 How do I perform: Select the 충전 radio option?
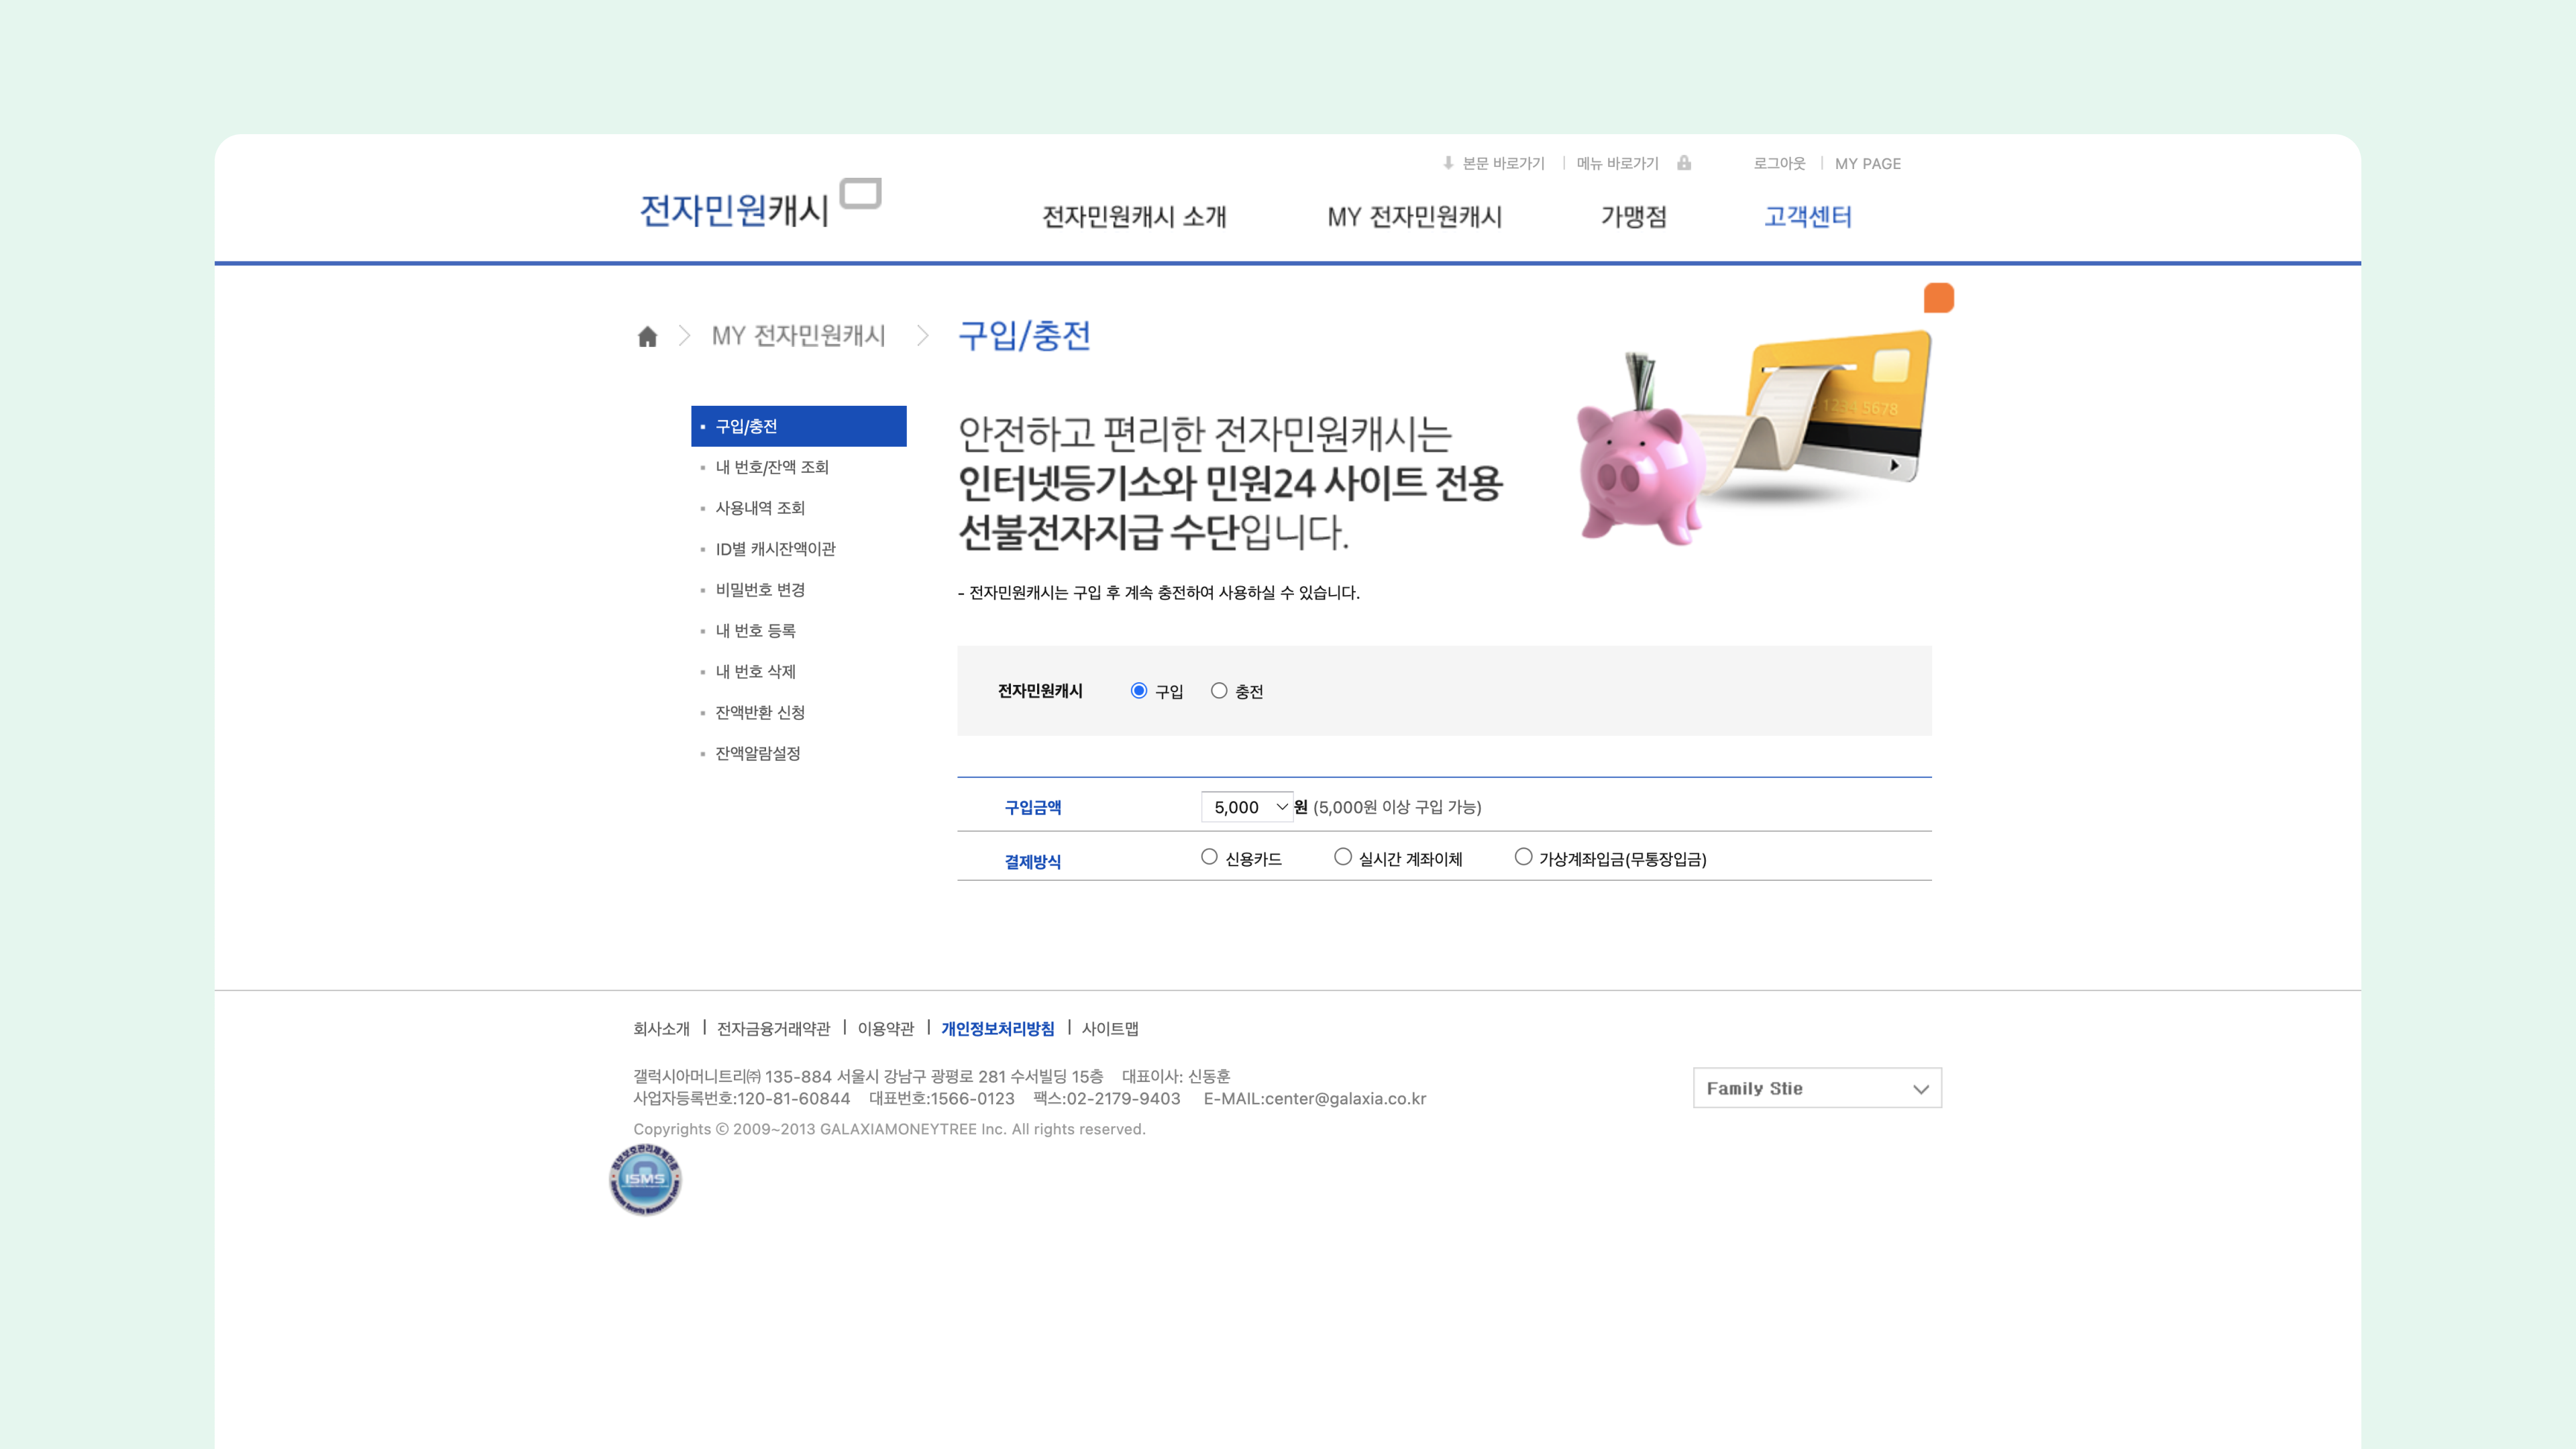tap(1218, 691)
